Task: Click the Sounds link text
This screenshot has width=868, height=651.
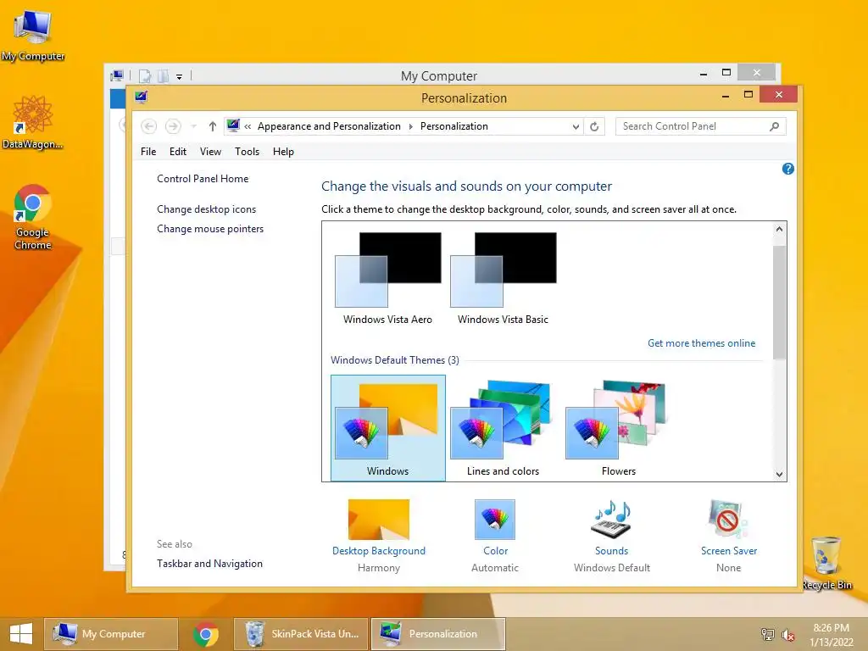Action: (611, 551)
